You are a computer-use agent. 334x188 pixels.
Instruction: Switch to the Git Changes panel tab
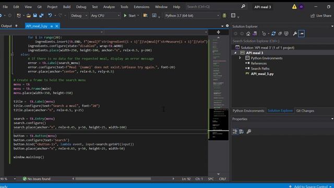[305, 111]
